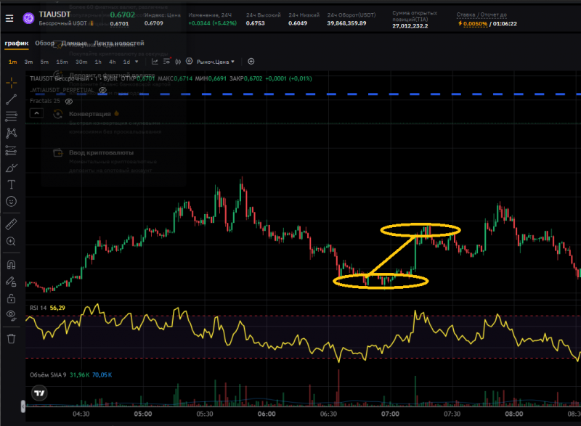The width and height of the screenshot is (581, 426).
Task: Select the ruler measure tool
Action: [11, 224]
